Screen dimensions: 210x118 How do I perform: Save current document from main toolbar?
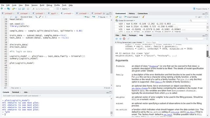[19, 9]
